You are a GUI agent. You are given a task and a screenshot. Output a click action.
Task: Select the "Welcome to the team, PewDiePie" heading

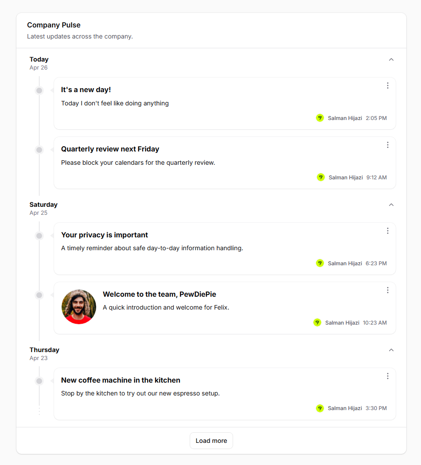tap(159, 294)
